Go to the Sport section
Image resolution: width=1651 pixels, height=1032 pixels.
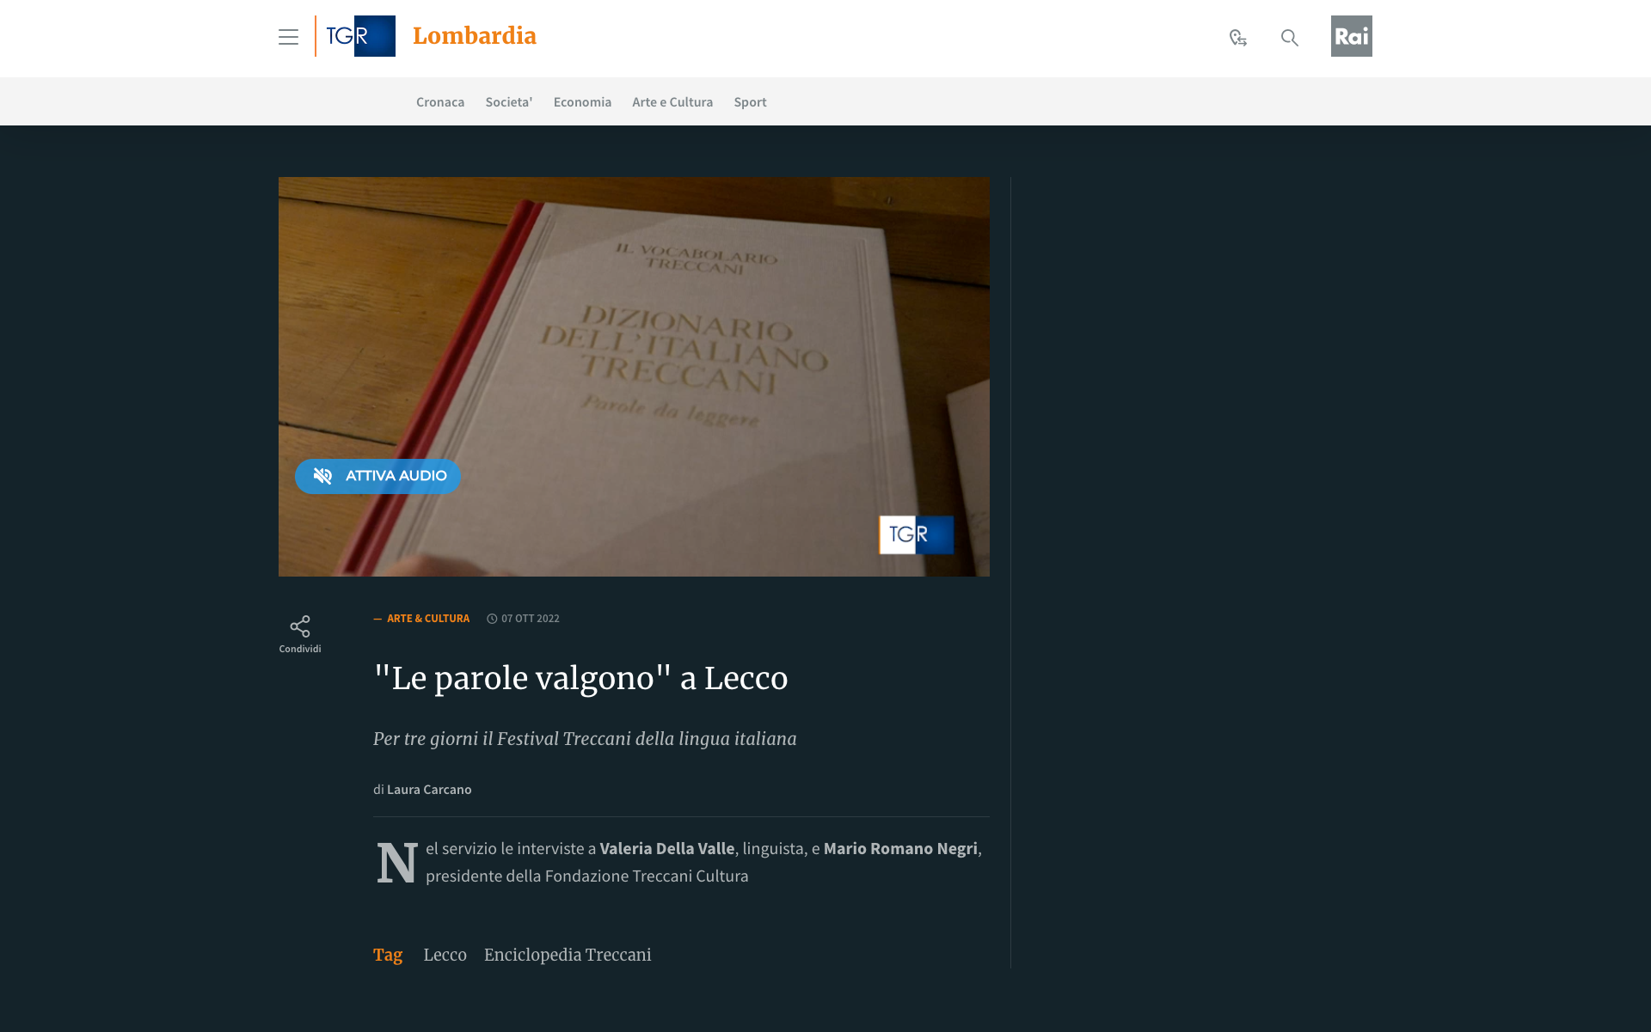click(750, 101)
